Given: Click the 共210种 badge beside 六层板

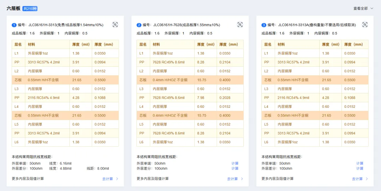Looking at the screenshot, I should (x=30, y=8).
